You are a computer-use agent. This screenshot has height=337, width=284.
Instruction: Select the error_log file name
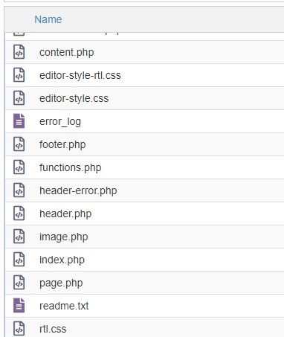coord(60,121)
